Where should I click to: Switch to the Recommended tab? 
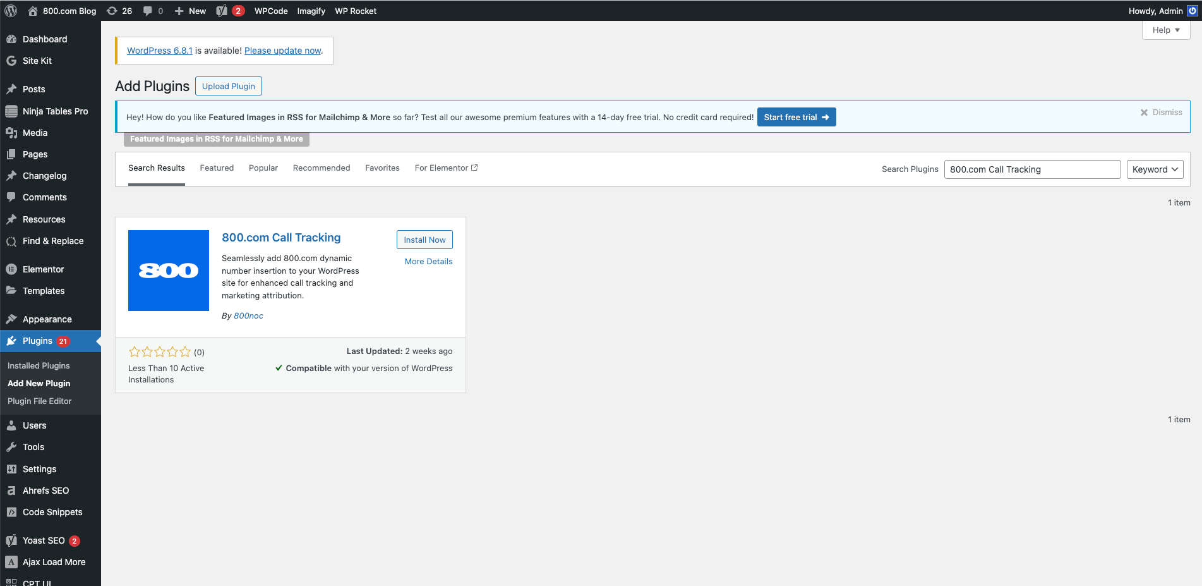pos(322,168)
